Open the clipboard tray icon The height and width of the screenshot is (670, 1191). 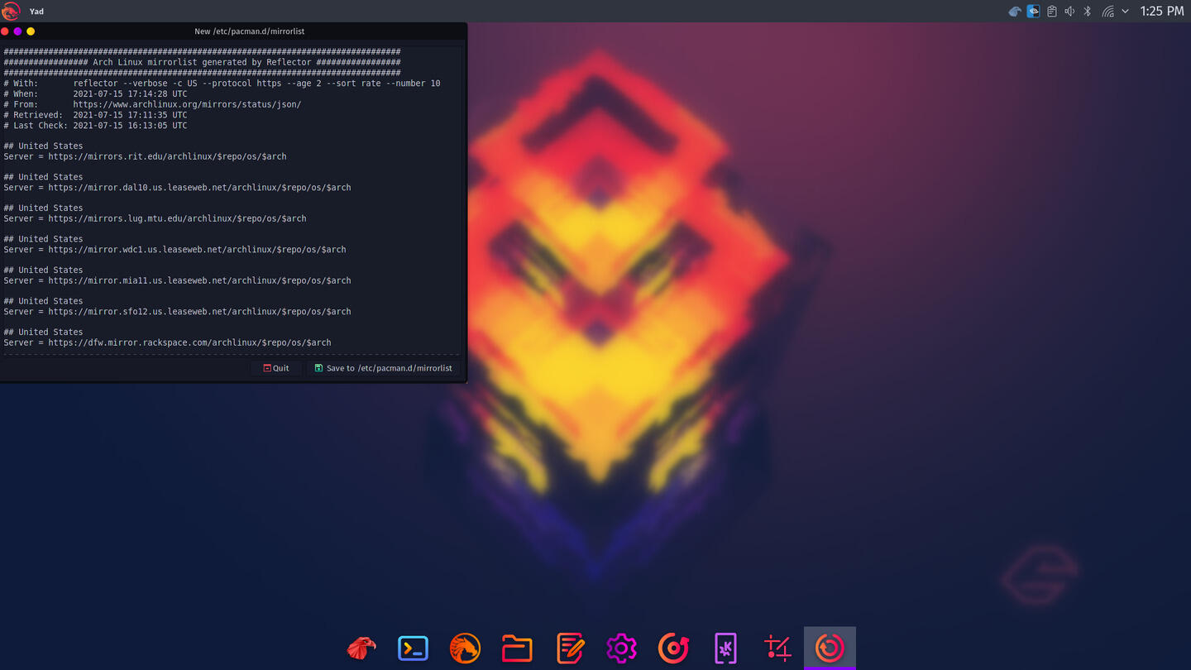1051,12
